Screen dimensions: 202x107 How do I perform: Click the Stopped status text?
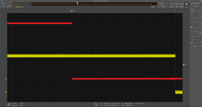pyautogui.click(x=153, y=7)
